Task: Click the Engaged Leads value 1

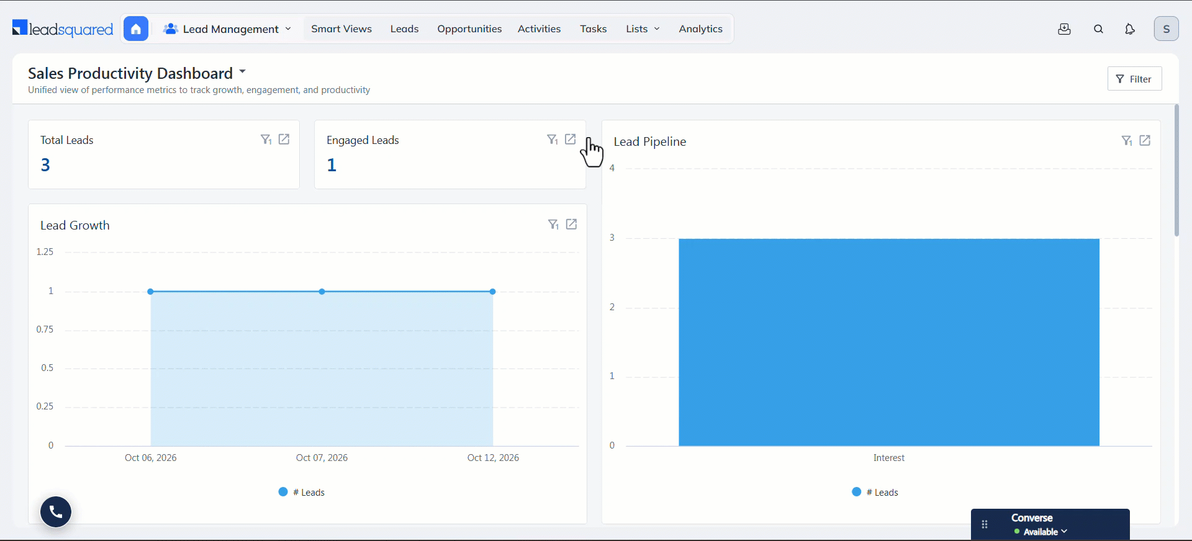Action: point(332,165)
